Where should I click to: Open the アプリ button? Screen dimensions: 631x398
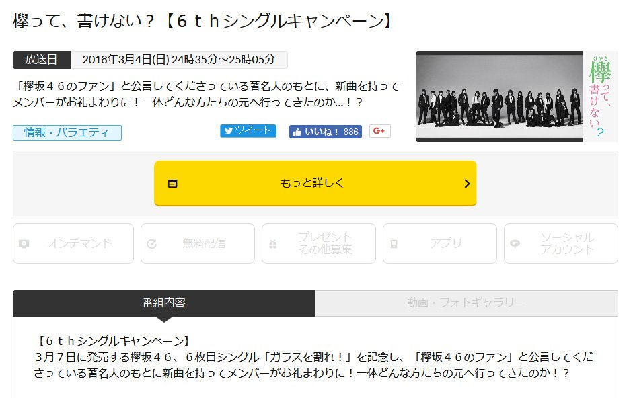pyautogui.click(x=440, y=243)
